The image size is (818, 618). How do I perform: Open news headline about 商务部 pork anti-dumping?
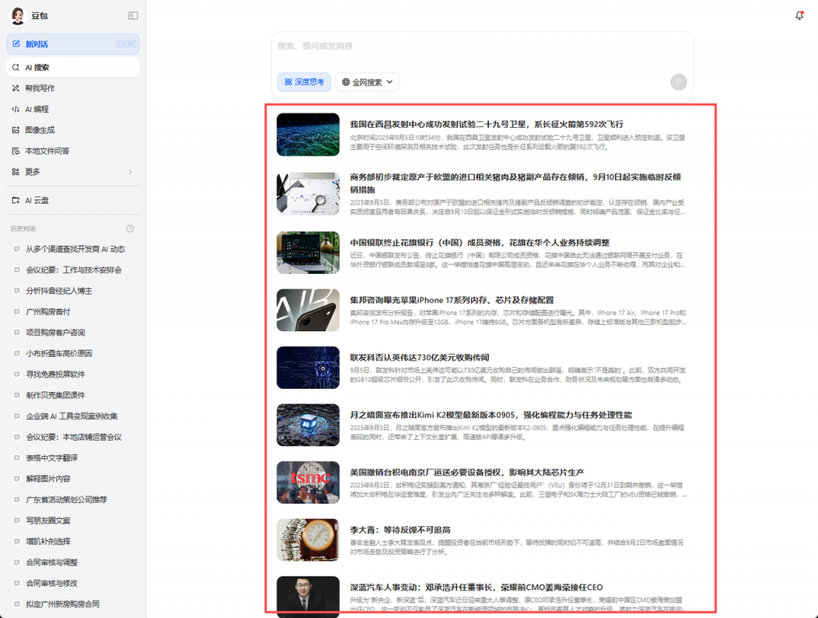pos(515,183)
